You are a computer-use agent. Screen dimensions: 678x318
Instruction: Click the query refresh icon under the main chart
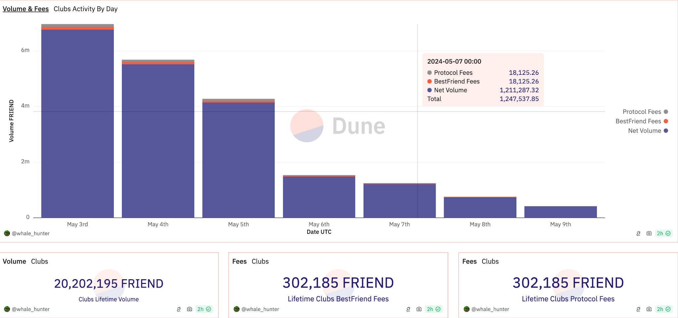[638, 234]
